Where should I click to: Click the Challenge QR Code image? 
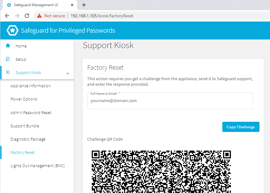tap(161, 172)
